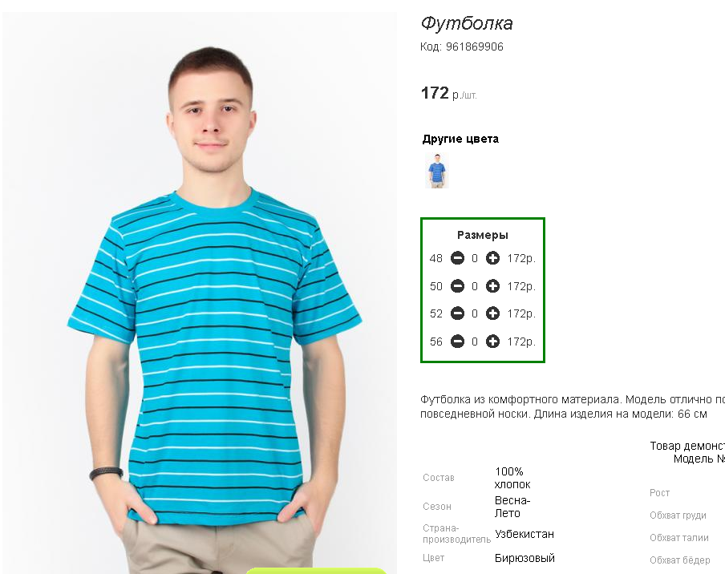This screenshot has width=725, height=574.
Task: Click the main turquoise t-shirt product photo
Action: point(199,293)
